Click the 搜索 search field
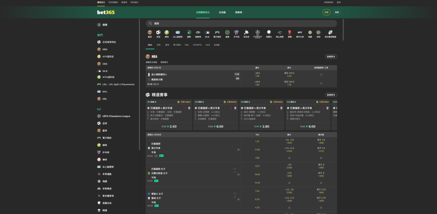The width and height of the screenshot is (437, 214). click(x=241, y=23)
